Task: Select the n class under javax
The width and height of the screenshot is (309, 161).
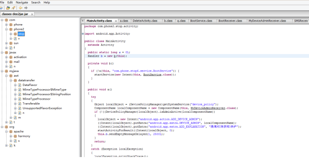Action: click(x=15, y=66)
